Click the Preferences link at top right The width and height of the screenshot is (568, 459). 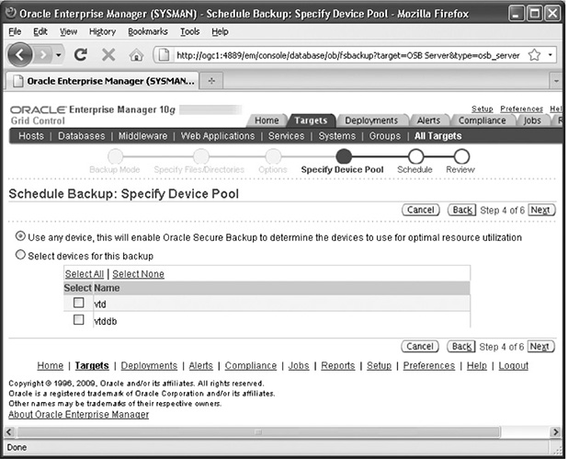522,109
